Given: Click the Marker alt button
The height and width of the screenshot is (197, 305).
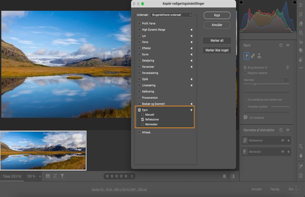Looking at the screenshot, I should tap(217, 41).
